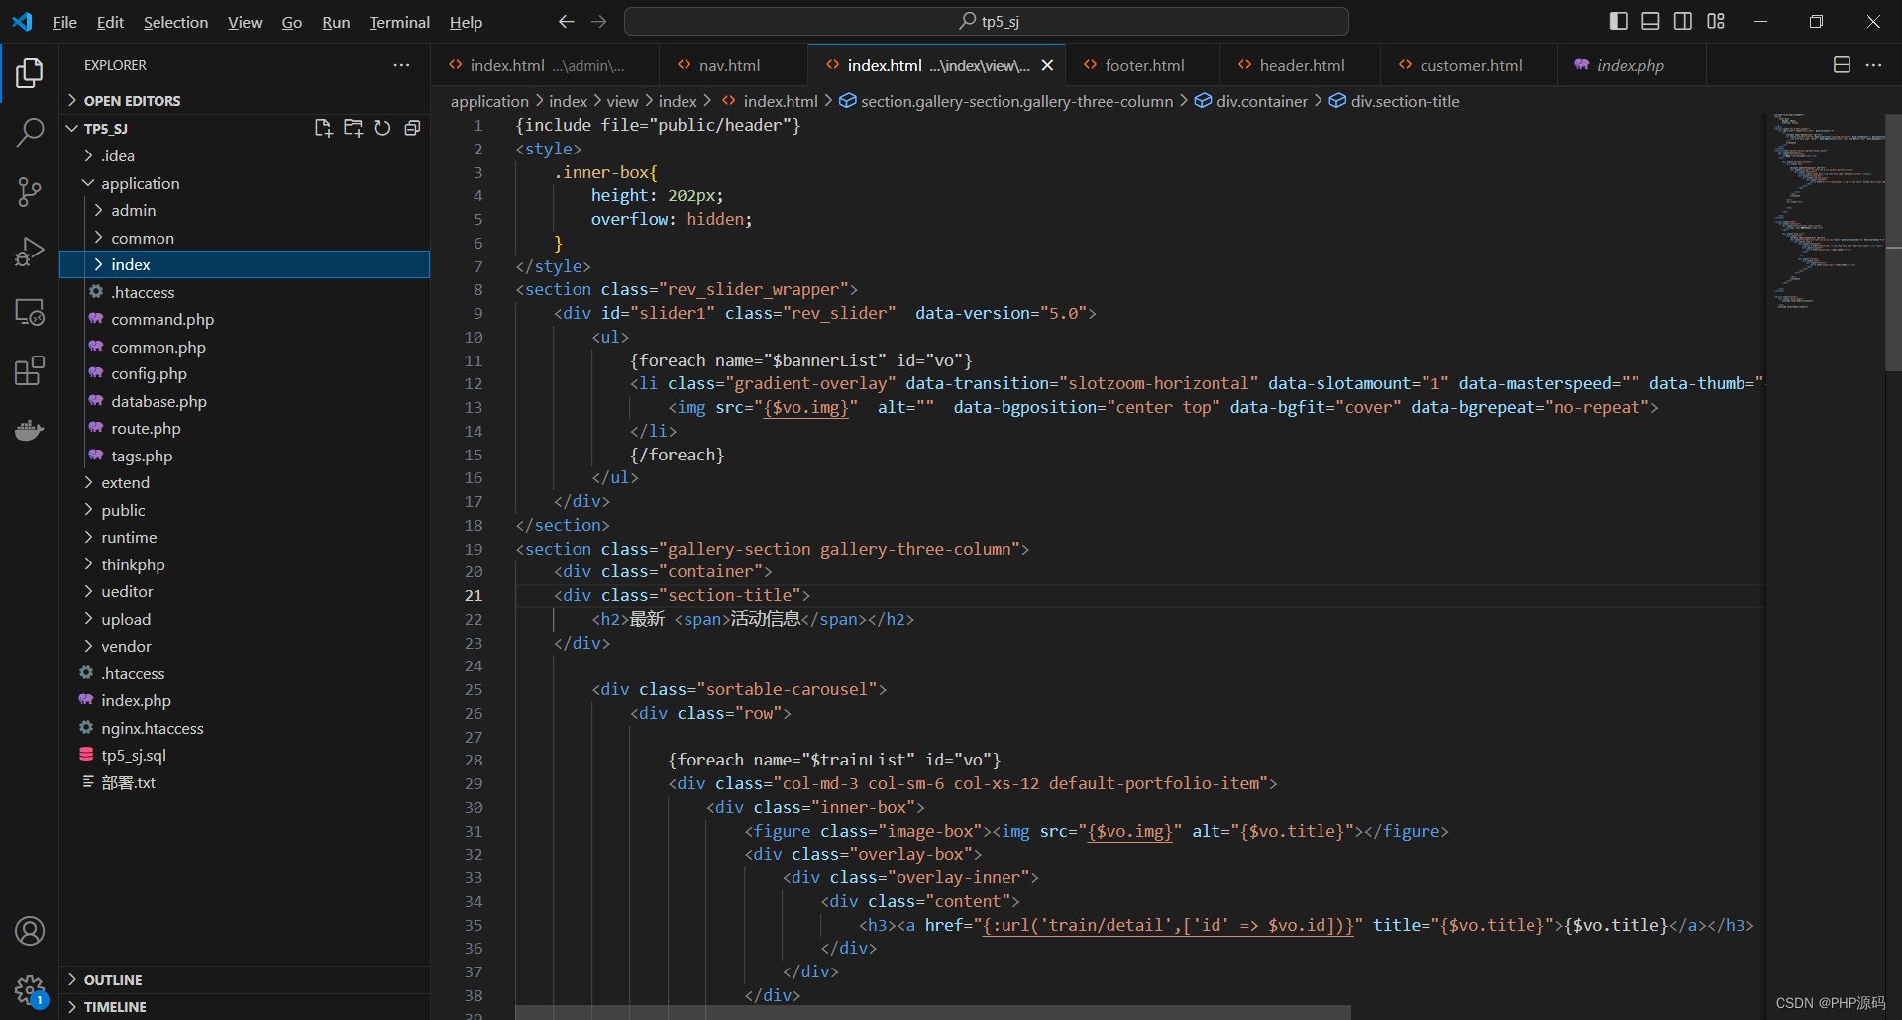Expand the TIMELINE section

245,1006
